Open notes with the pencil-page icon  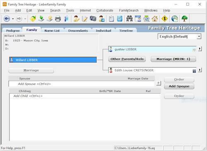[x=84, y=19]
